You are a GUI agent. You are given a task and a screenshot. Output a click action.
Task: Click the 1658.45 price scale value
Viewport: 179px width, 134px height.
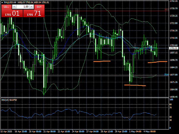click(x=174, y=97)
